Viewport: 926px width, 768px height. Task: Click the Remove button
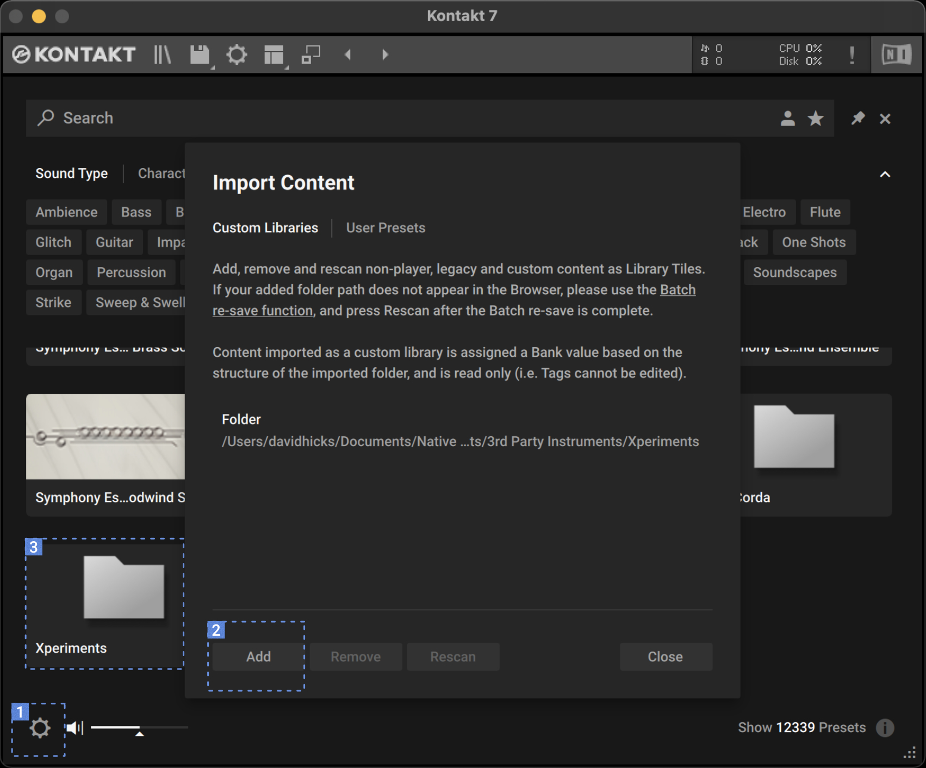click(x=356, y=656)
